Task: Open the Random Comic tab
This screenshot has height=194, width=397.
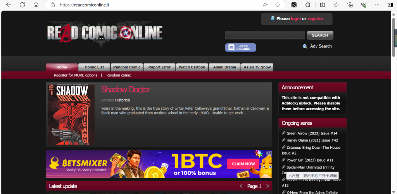Action: (x=127, y=67)
